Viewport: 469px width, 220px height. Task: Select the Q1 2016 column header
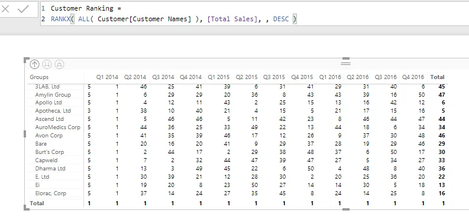tap(330, 77)
